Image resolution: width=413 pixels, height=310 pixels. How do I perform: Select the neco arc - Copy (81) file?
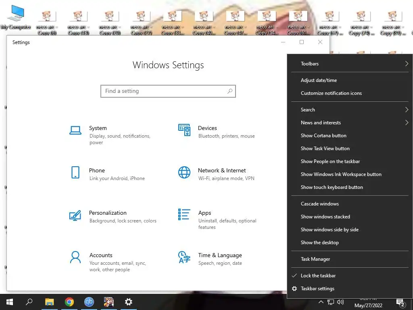coord(393,23)
